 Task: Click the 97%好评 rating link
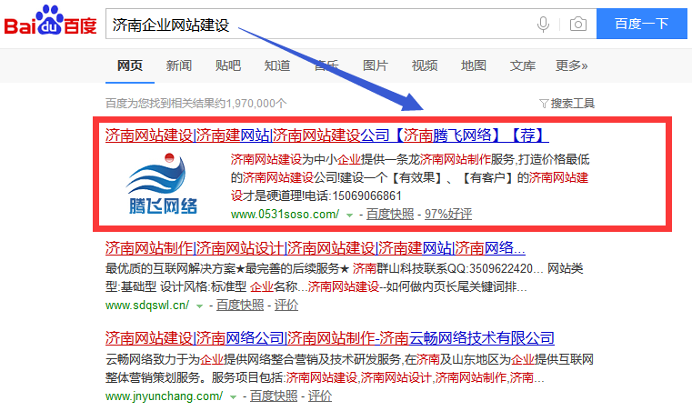448,214
